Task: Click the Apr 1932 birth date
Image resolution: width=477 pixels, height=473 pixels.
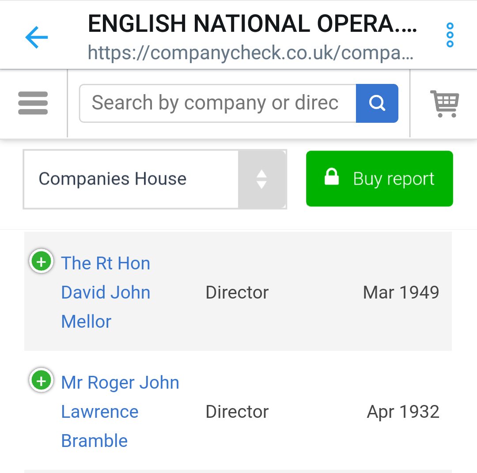Action: click(x=403, y=412)
